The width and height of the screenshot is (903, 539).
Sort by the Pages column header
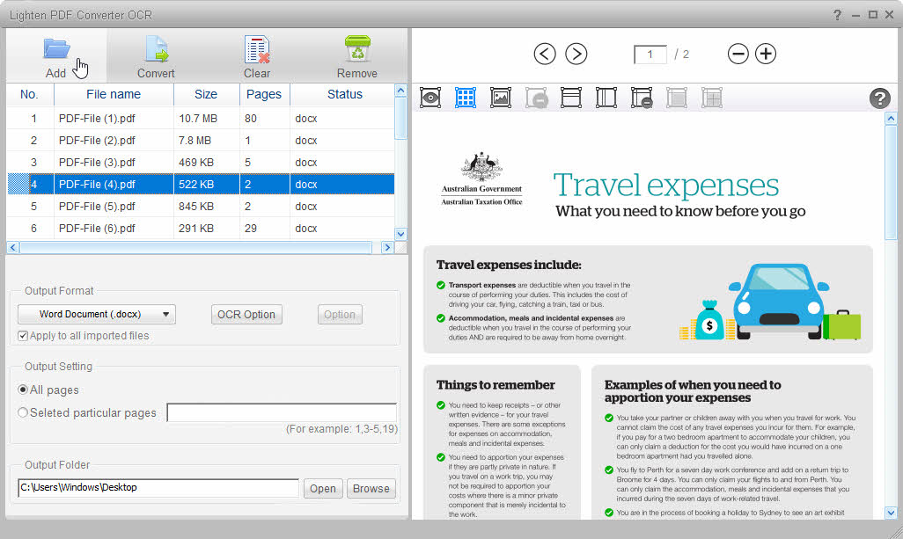click(x=264, y=94)
